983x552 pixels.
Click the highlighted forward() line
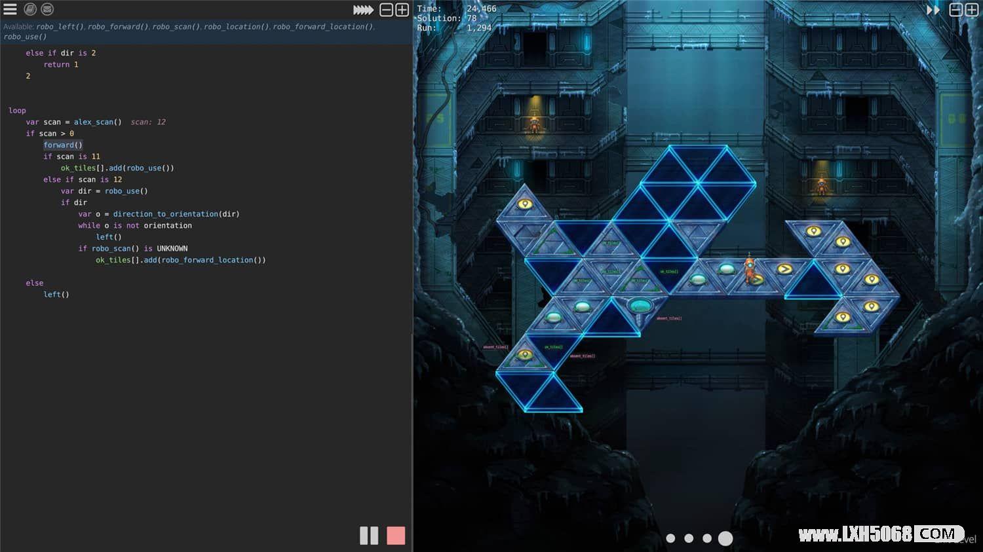click(x=63, y=145)
